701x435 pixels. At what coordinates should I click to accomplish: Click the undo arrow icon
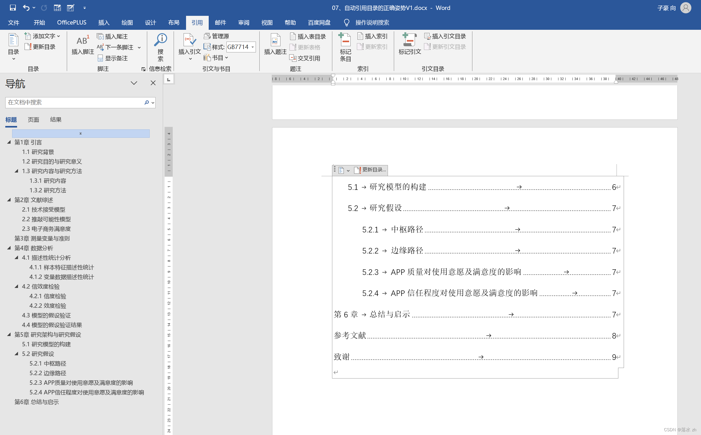click(26, 8)
